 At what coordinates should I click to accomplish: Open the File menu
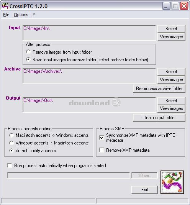6,15
